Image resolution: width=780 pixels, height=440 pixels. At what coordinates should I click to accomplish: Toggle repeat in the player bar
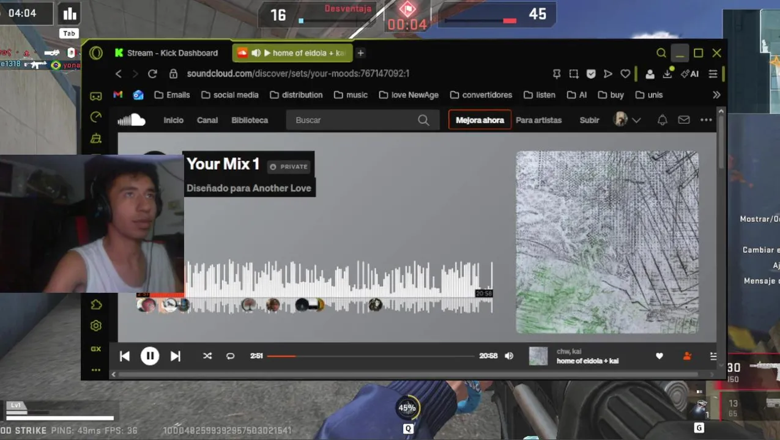[x=230, y=356]
